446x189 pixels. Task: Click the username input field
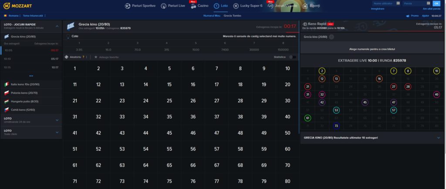387,3
